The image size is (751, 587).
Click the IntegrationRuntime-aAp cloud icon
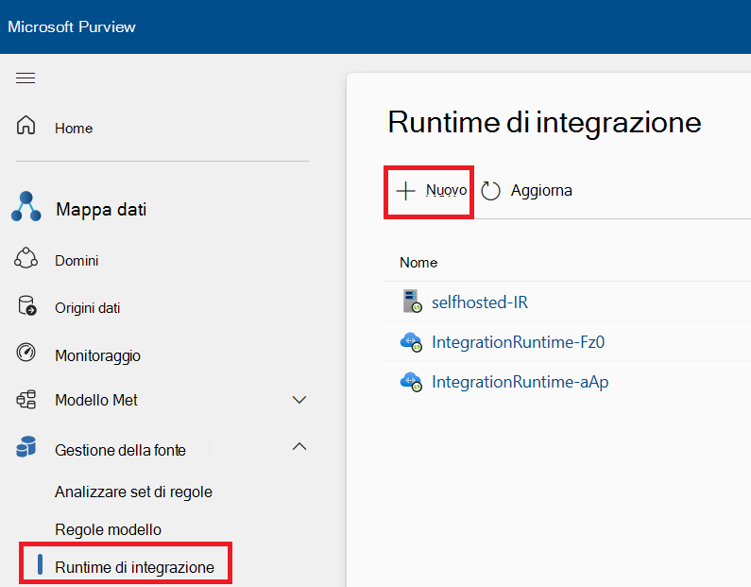(411, 382)
